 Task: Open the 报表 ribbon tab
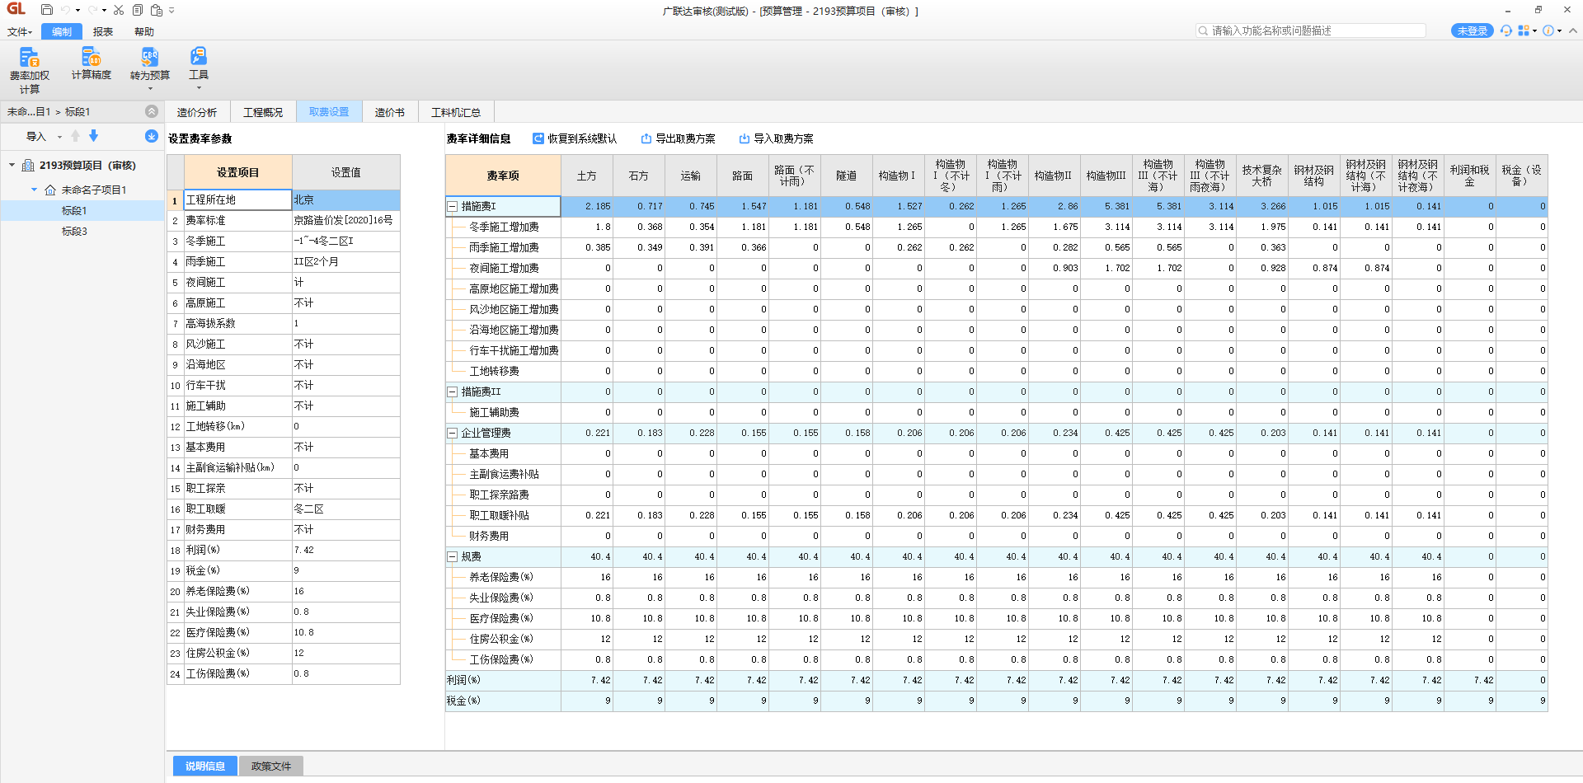pyautogui.click(x=103, y=31)
